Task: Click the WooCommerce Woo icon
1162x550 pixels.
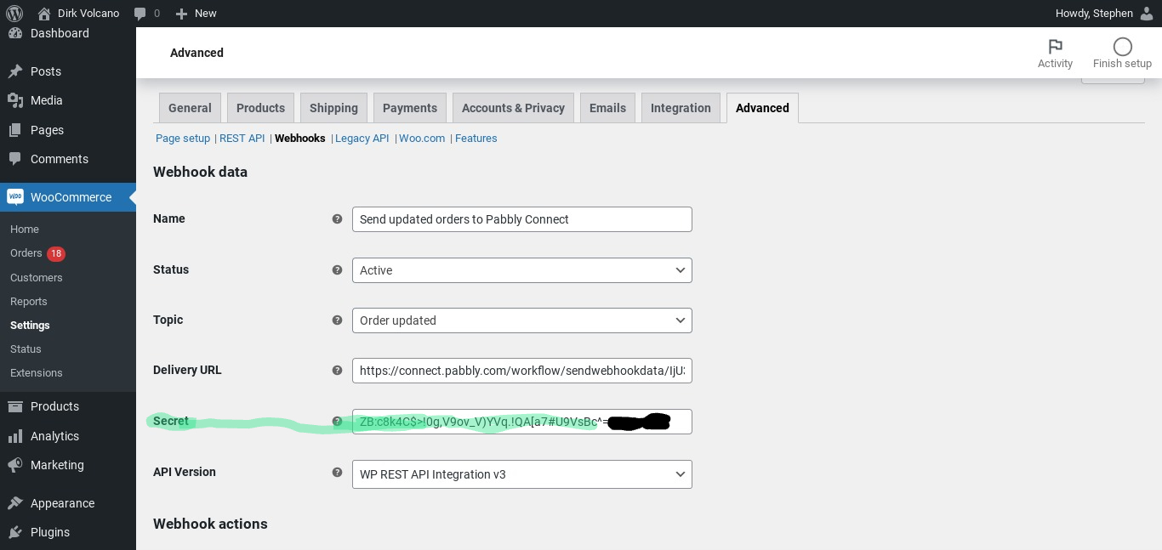Action: [15, 197]
